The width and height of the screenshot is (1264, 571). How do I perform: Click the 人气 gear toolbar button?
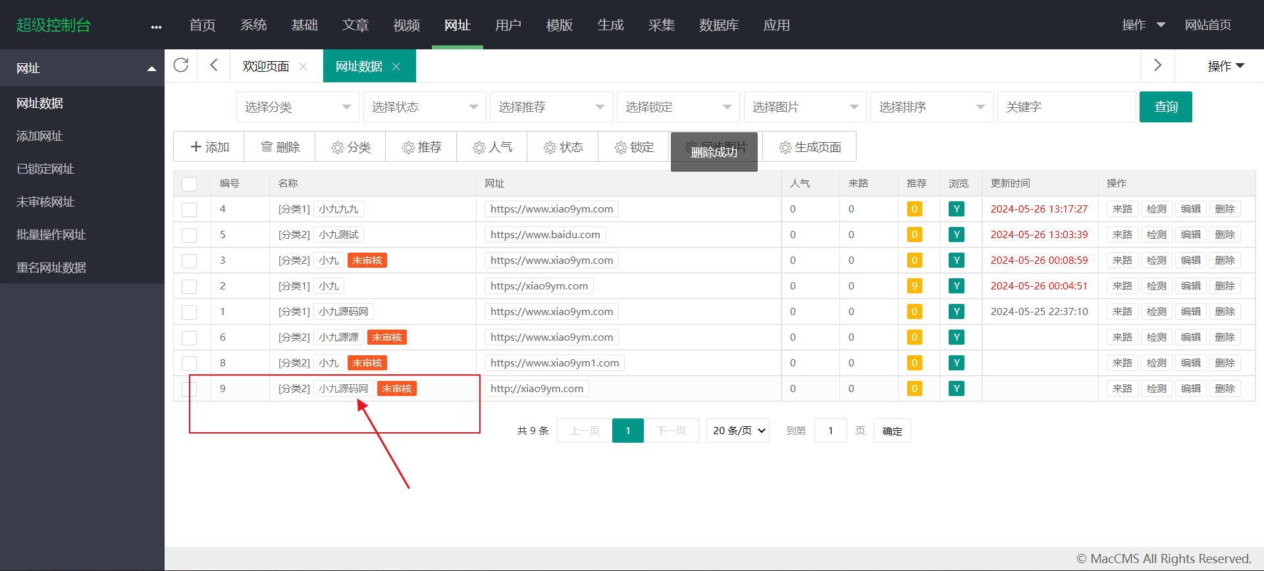[x=492, y=147]
